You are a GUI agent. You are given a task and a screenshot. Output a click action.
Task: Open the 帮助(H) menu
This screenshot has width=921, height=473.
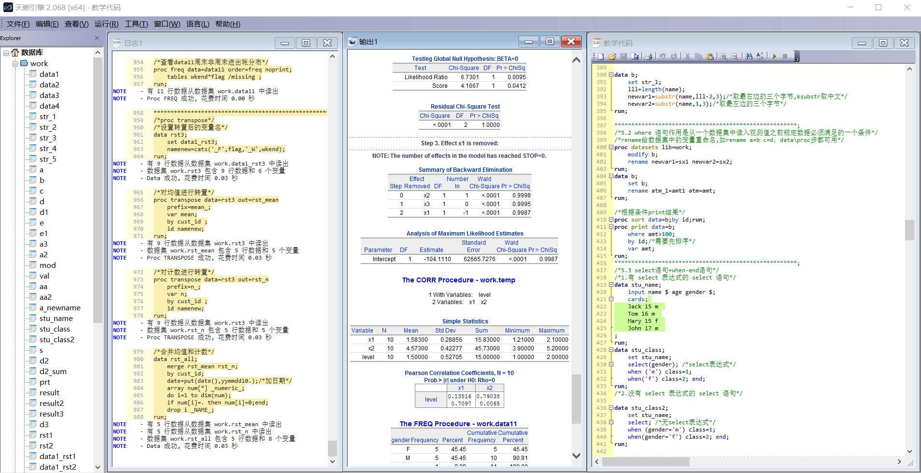point(228,24)
